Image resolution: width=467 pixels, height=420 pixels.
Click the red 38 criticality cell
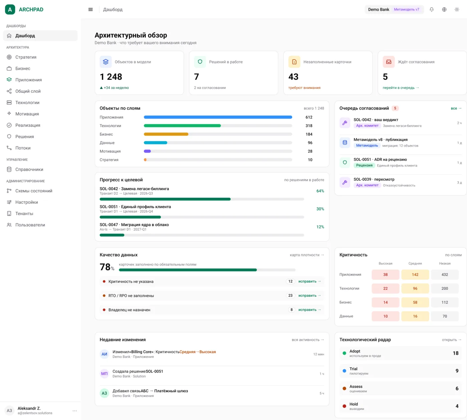click(x=385, y=275)
